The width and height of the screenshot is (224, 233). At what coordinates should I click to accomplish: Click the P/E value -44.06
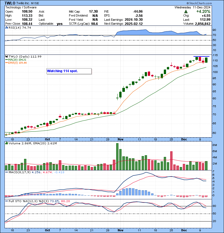coord(137,12)
